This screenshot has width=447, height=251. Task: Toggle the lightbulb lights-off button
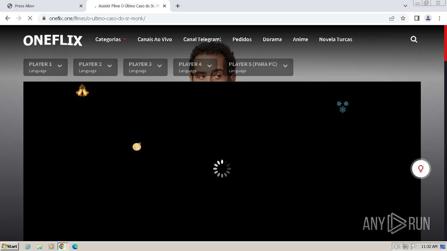420,169
